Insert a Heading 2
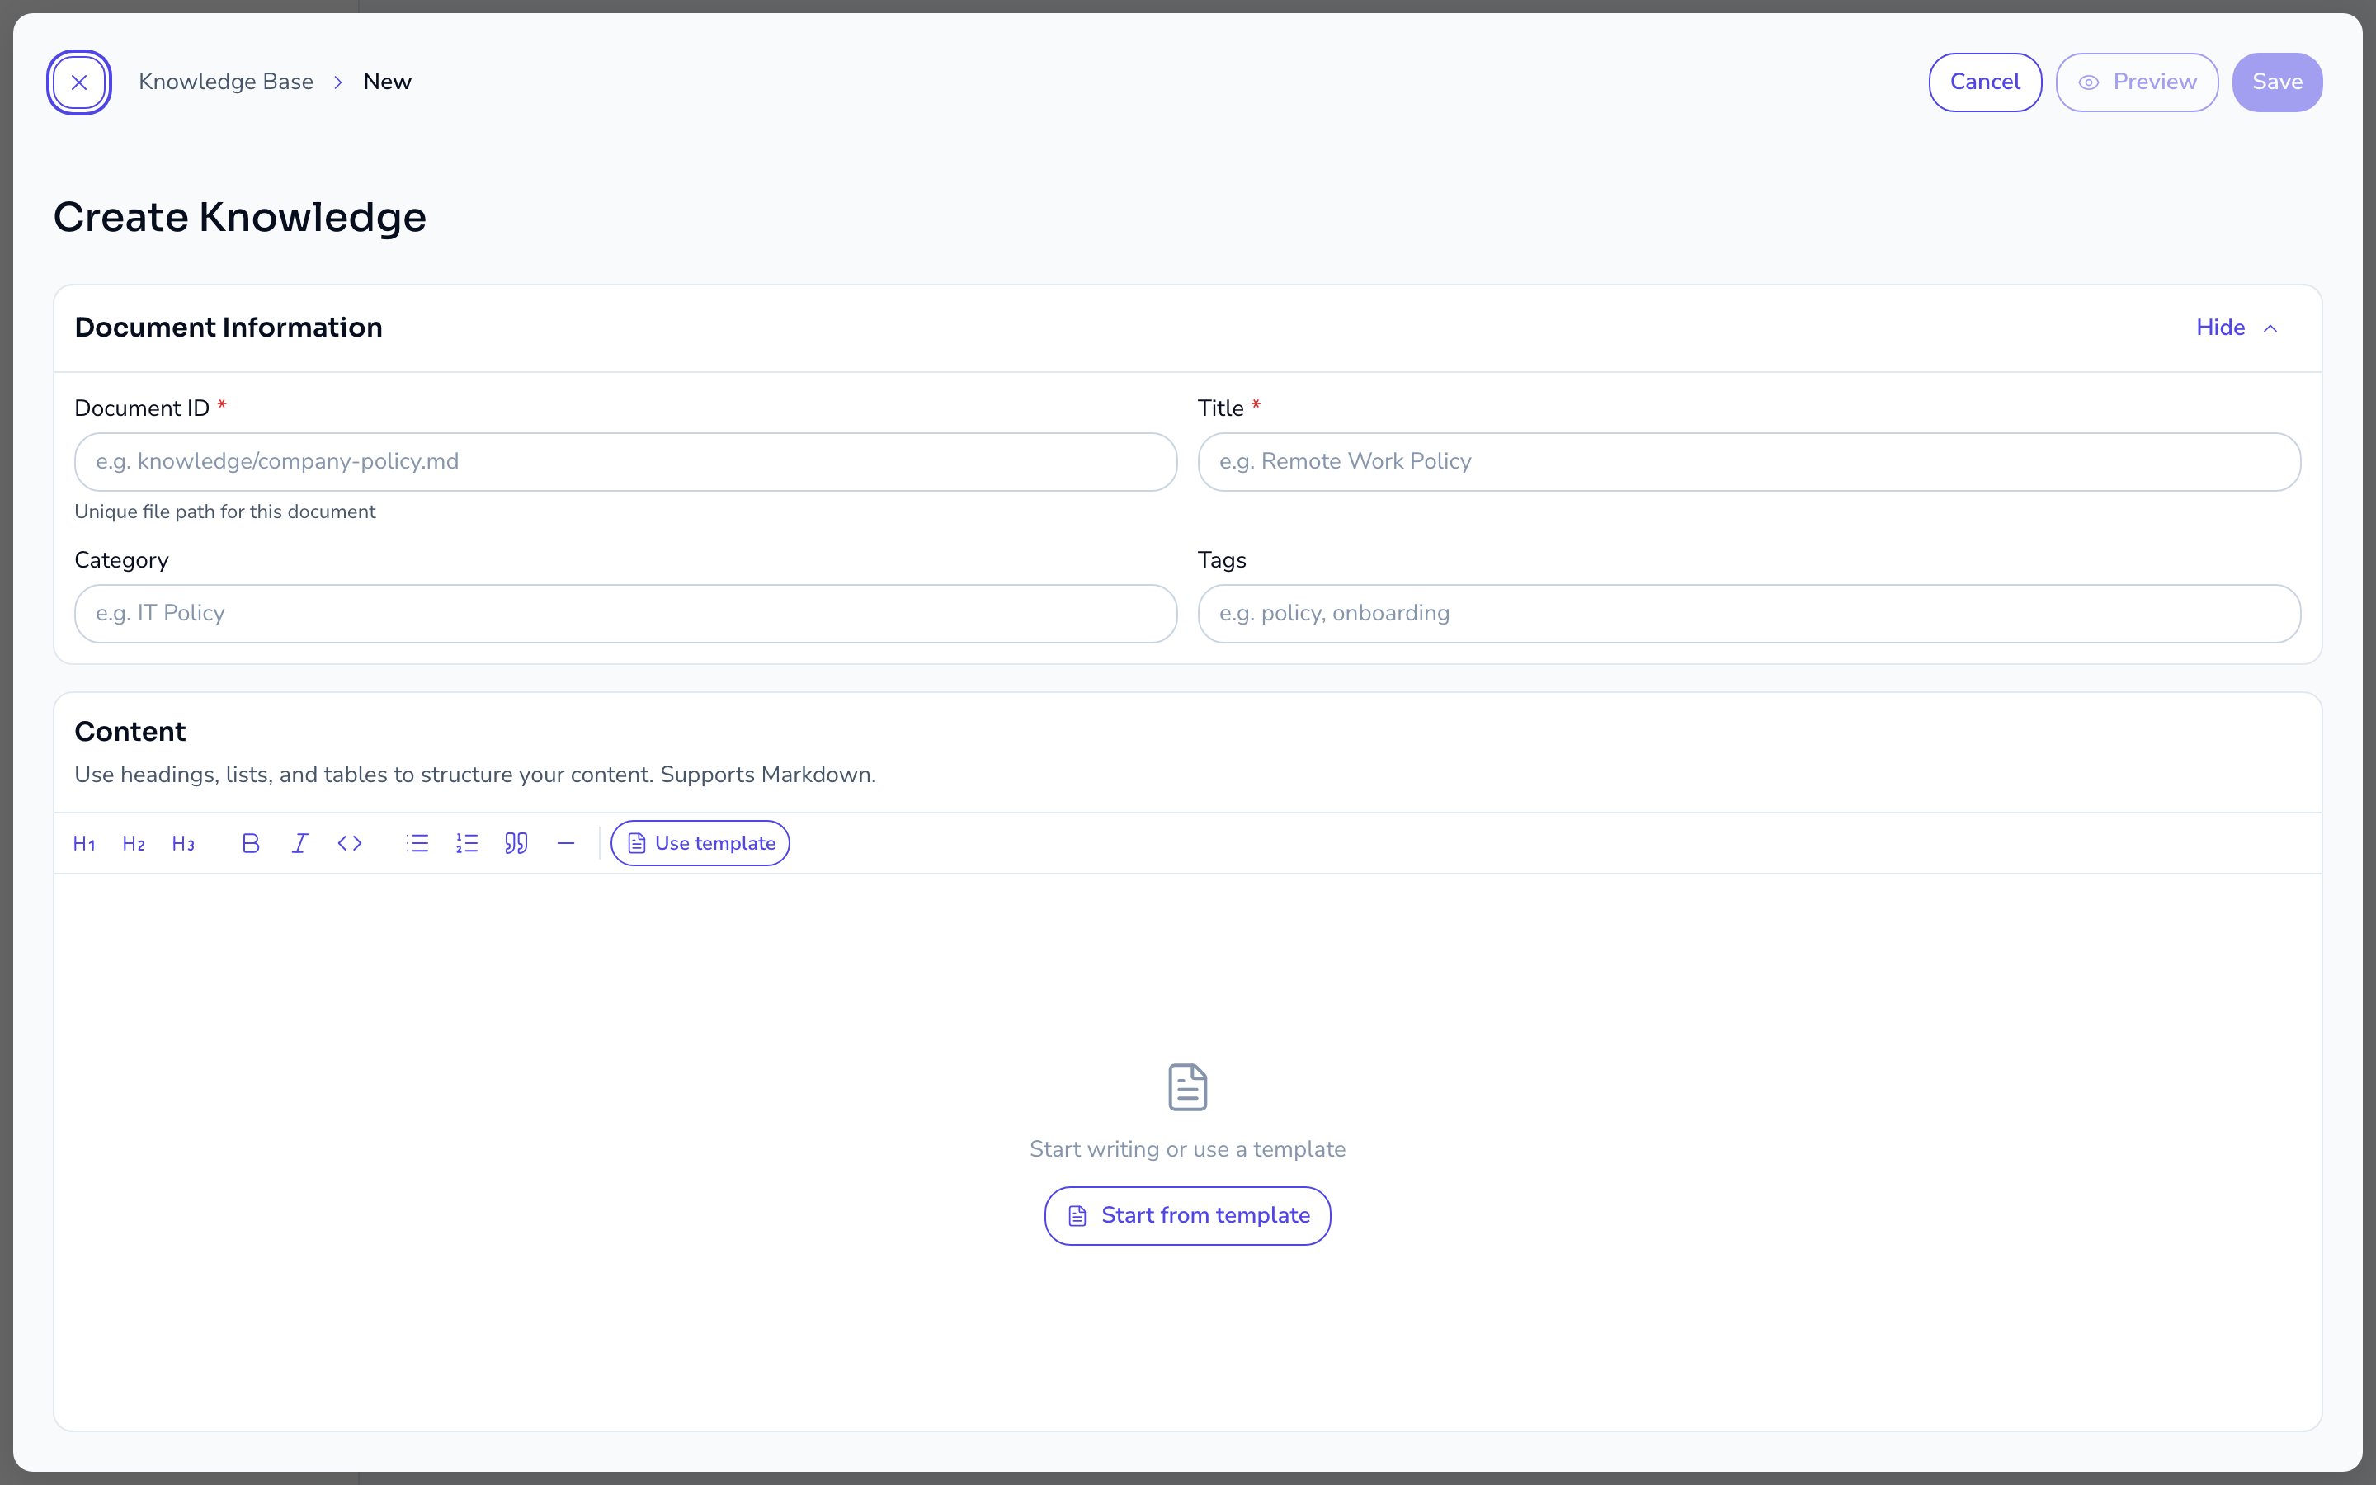The height and width of the screenshot is (1485, 2376). tap(134, 844)
